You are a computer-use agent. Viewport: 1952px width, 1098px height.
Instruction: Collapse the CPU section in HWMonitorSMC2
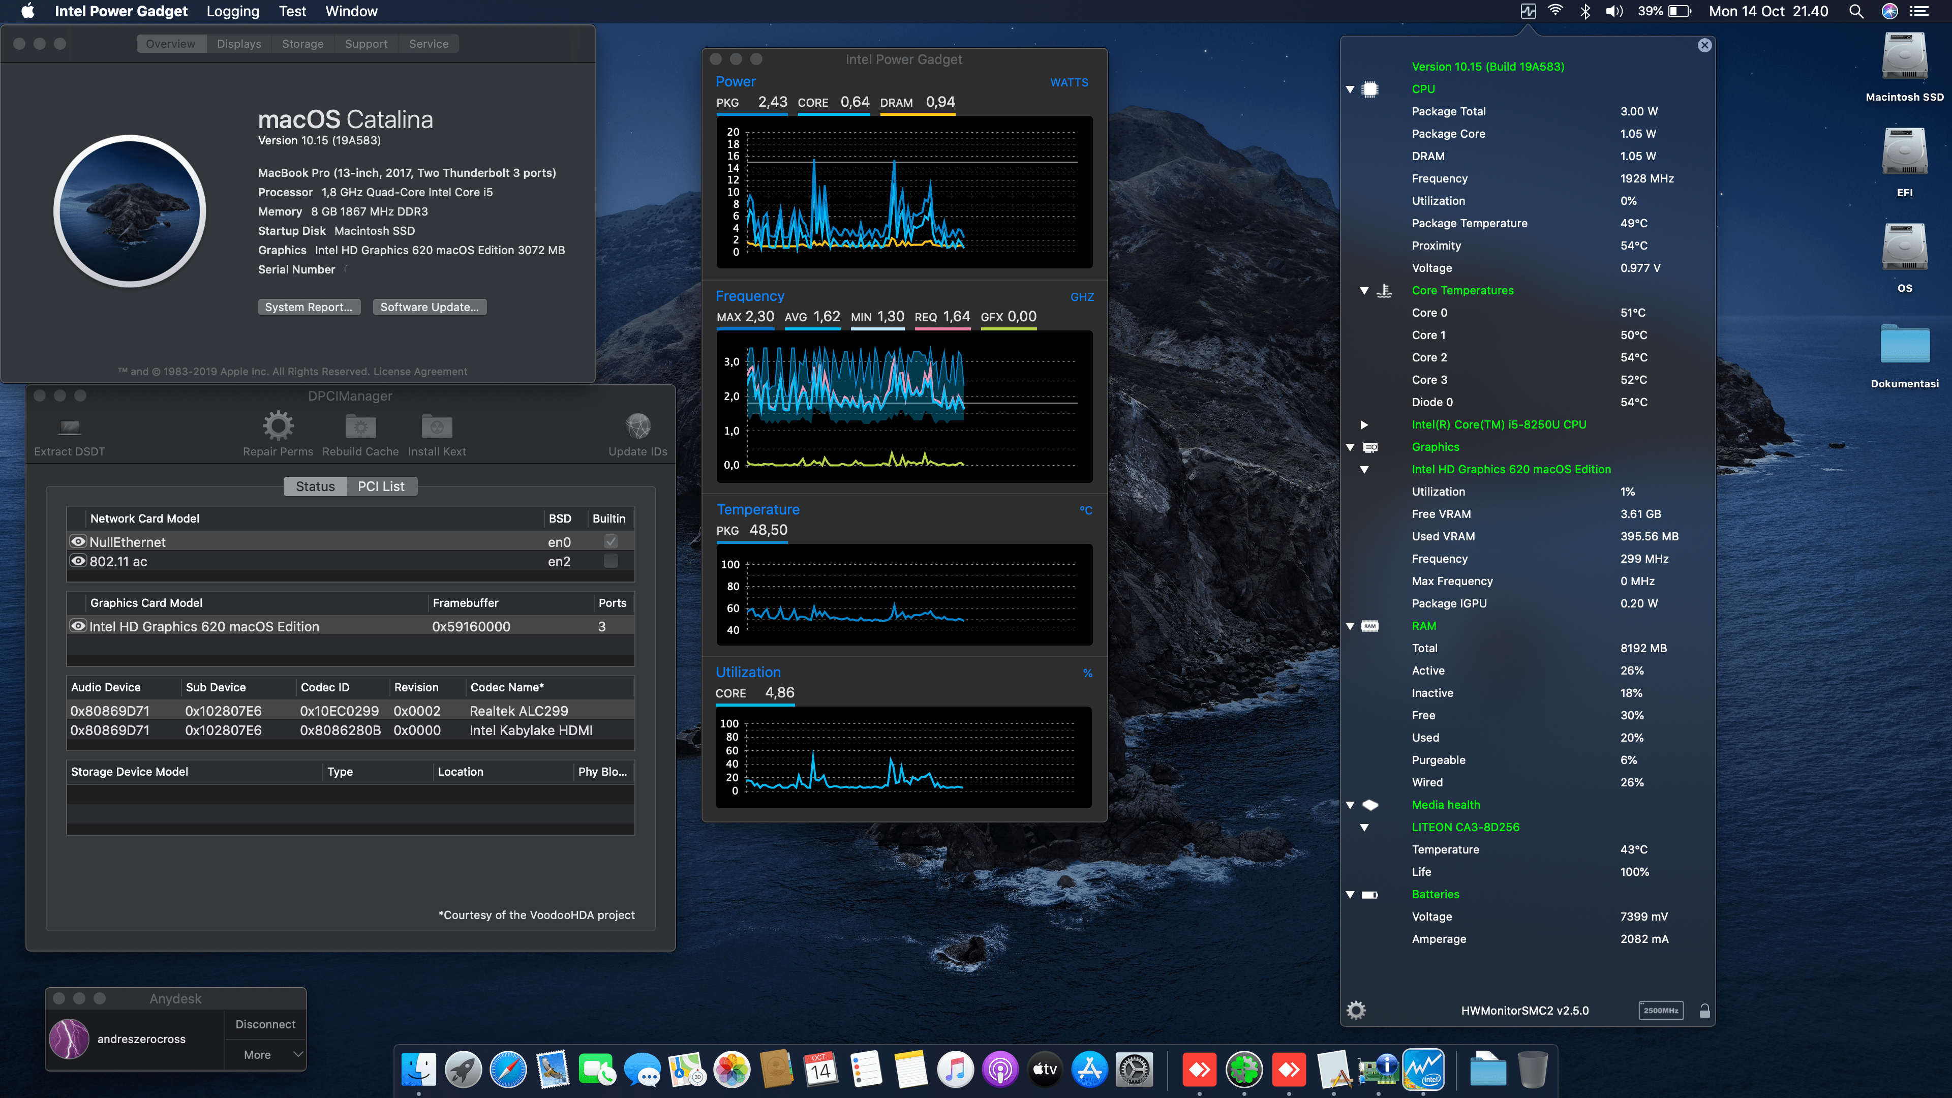pos(1351,88)
